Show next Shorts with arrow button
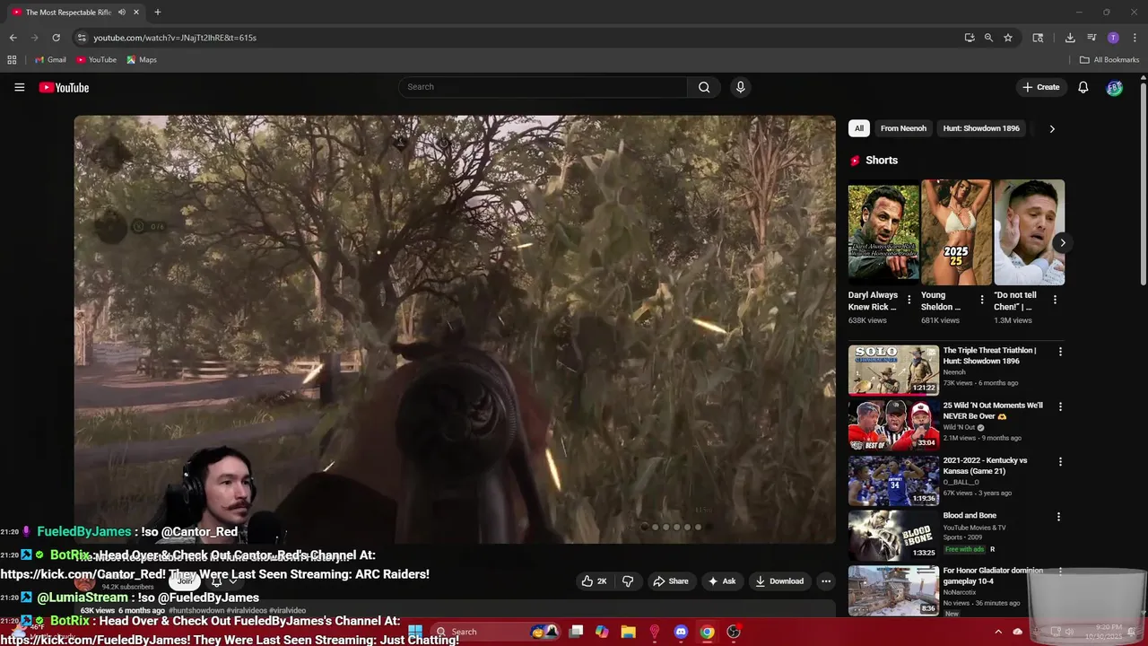This screenshot has width=1148, height=646. (1062, 242)
